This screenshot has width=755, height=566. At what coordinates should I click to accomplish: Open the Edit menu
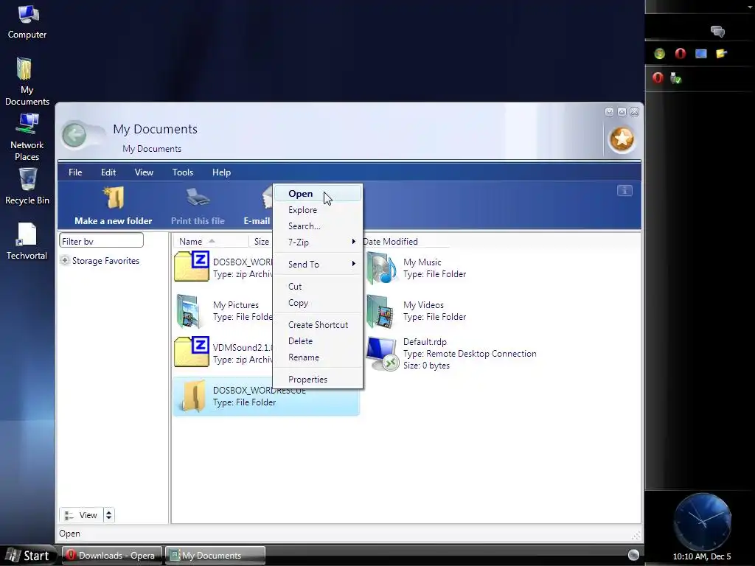[108, 172]
